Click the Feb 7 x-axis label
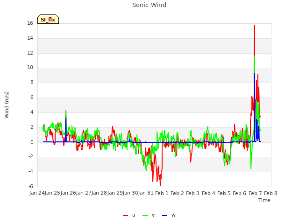 coord(255,193)
